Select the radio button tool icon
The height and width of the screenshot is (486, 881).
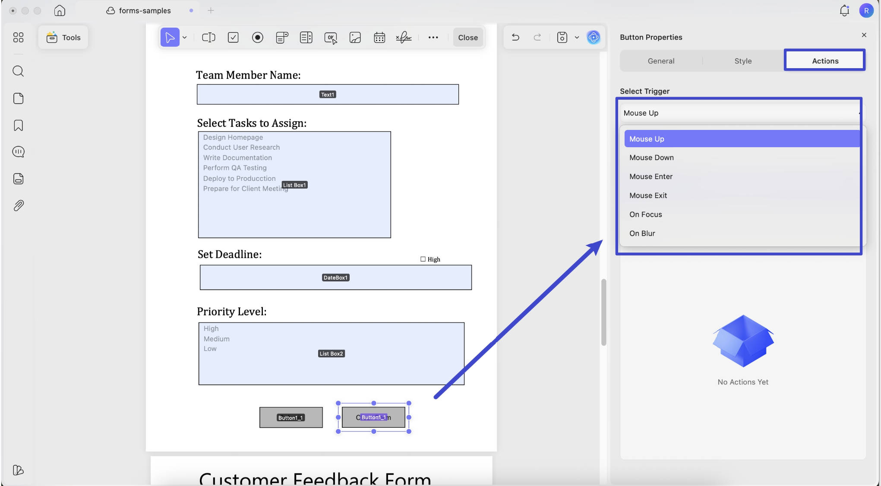258,38
